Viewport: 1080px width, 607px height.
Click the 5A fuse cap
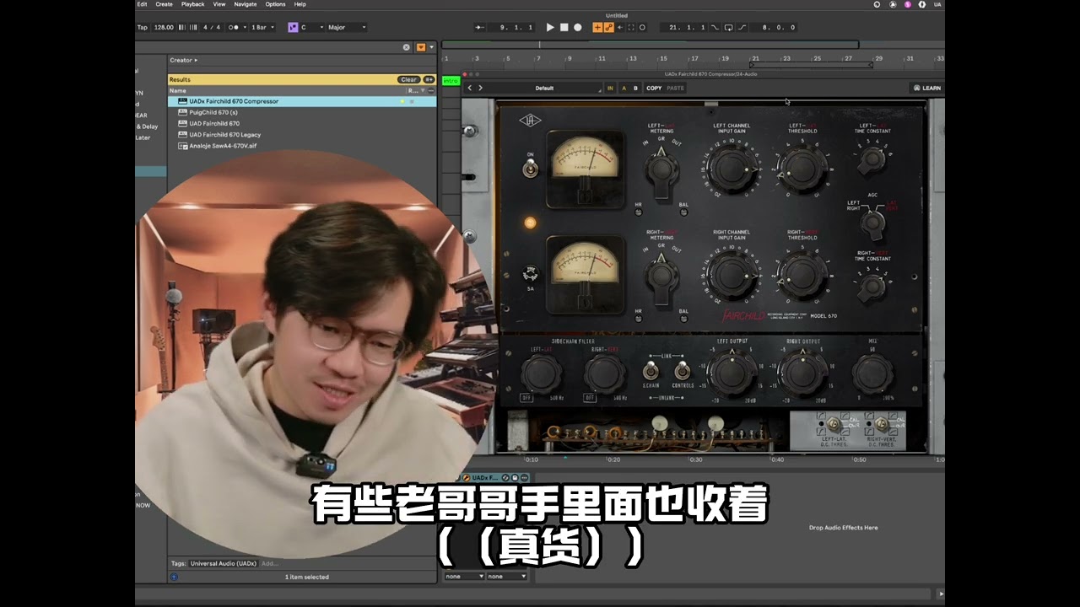[530, 273]
